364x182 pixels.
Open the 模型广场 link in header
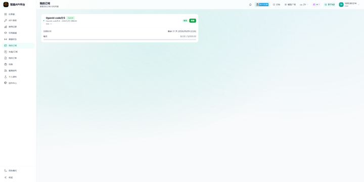(x=290, y=5)
